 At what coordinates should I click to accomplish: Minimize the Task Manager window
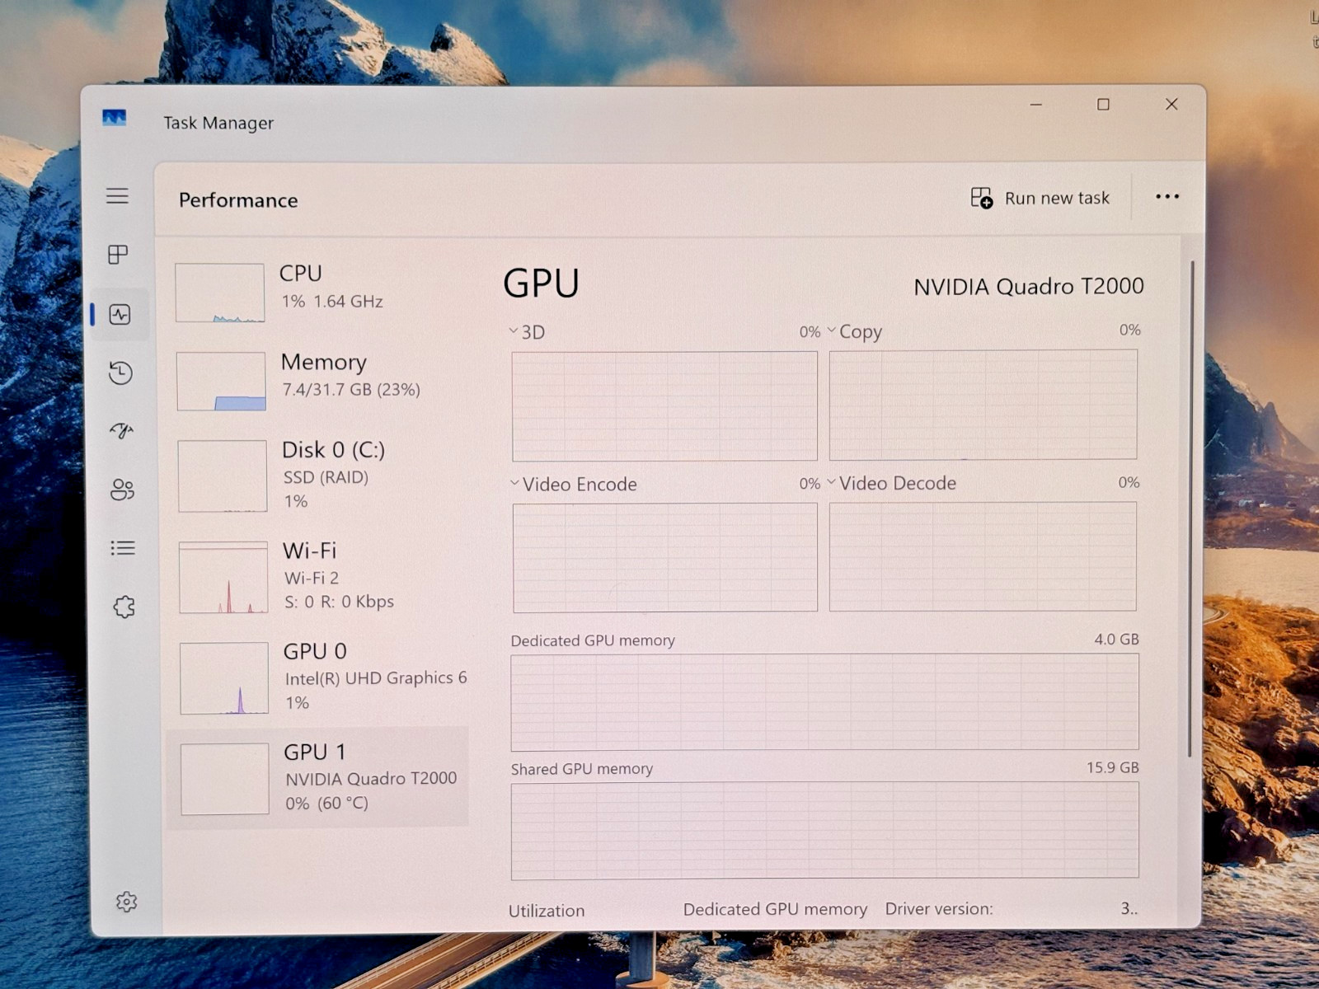(x=1036, y=105)
